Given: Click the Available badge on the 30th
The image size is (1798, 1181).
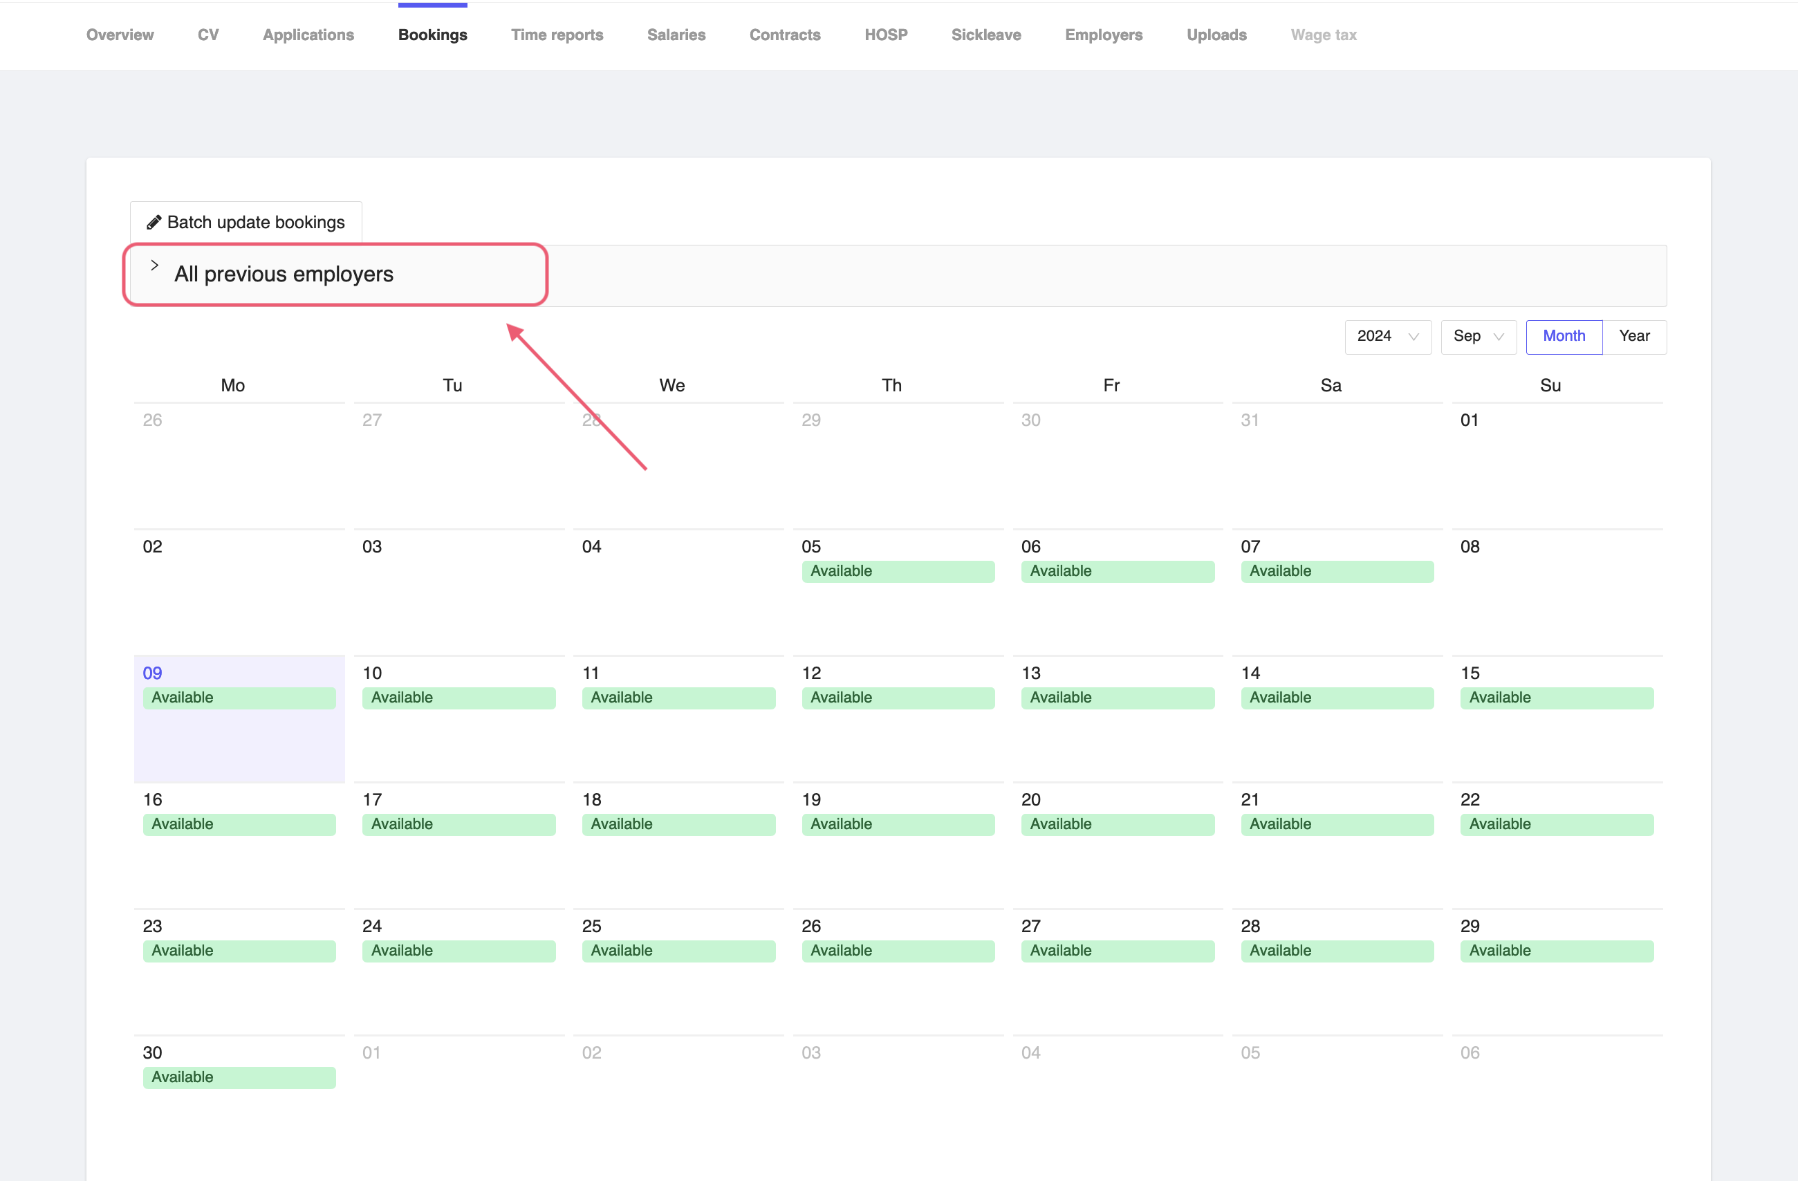Looking at the screenshot, I should coord(239,1077).
